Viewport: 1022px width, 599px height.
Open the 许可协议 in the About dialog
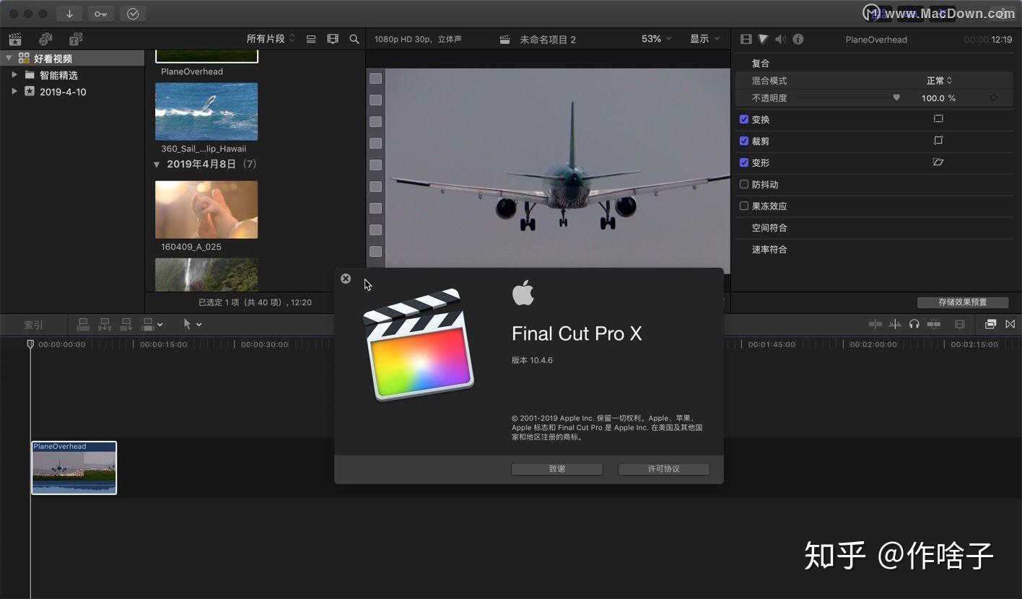click(x=663, y=469)
